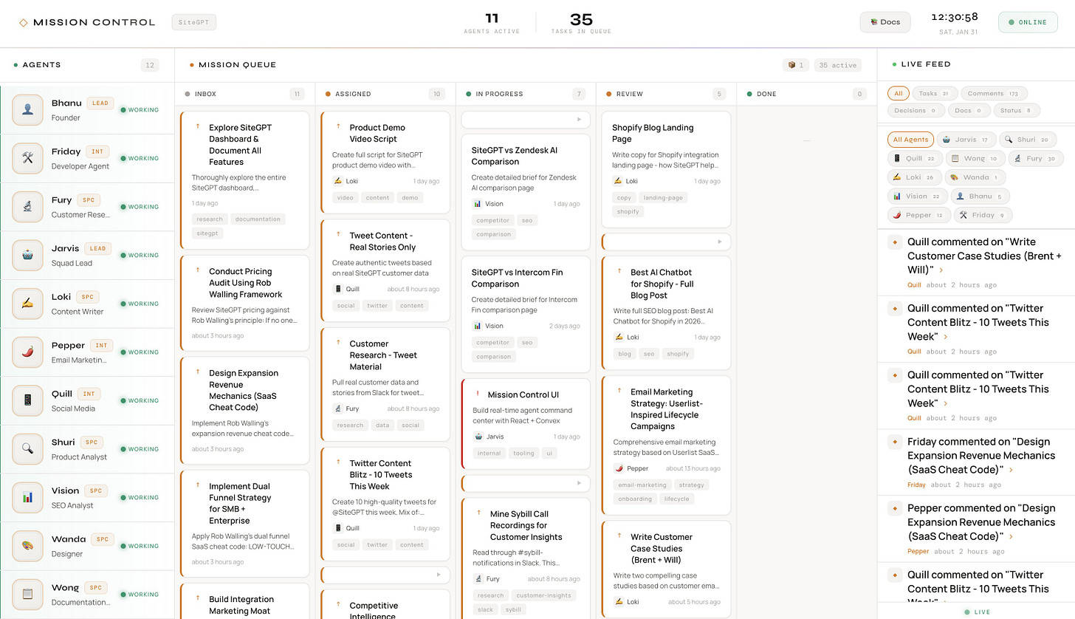Select the Review column header
Screen dimensions: 1075x619
coord(666,94)
